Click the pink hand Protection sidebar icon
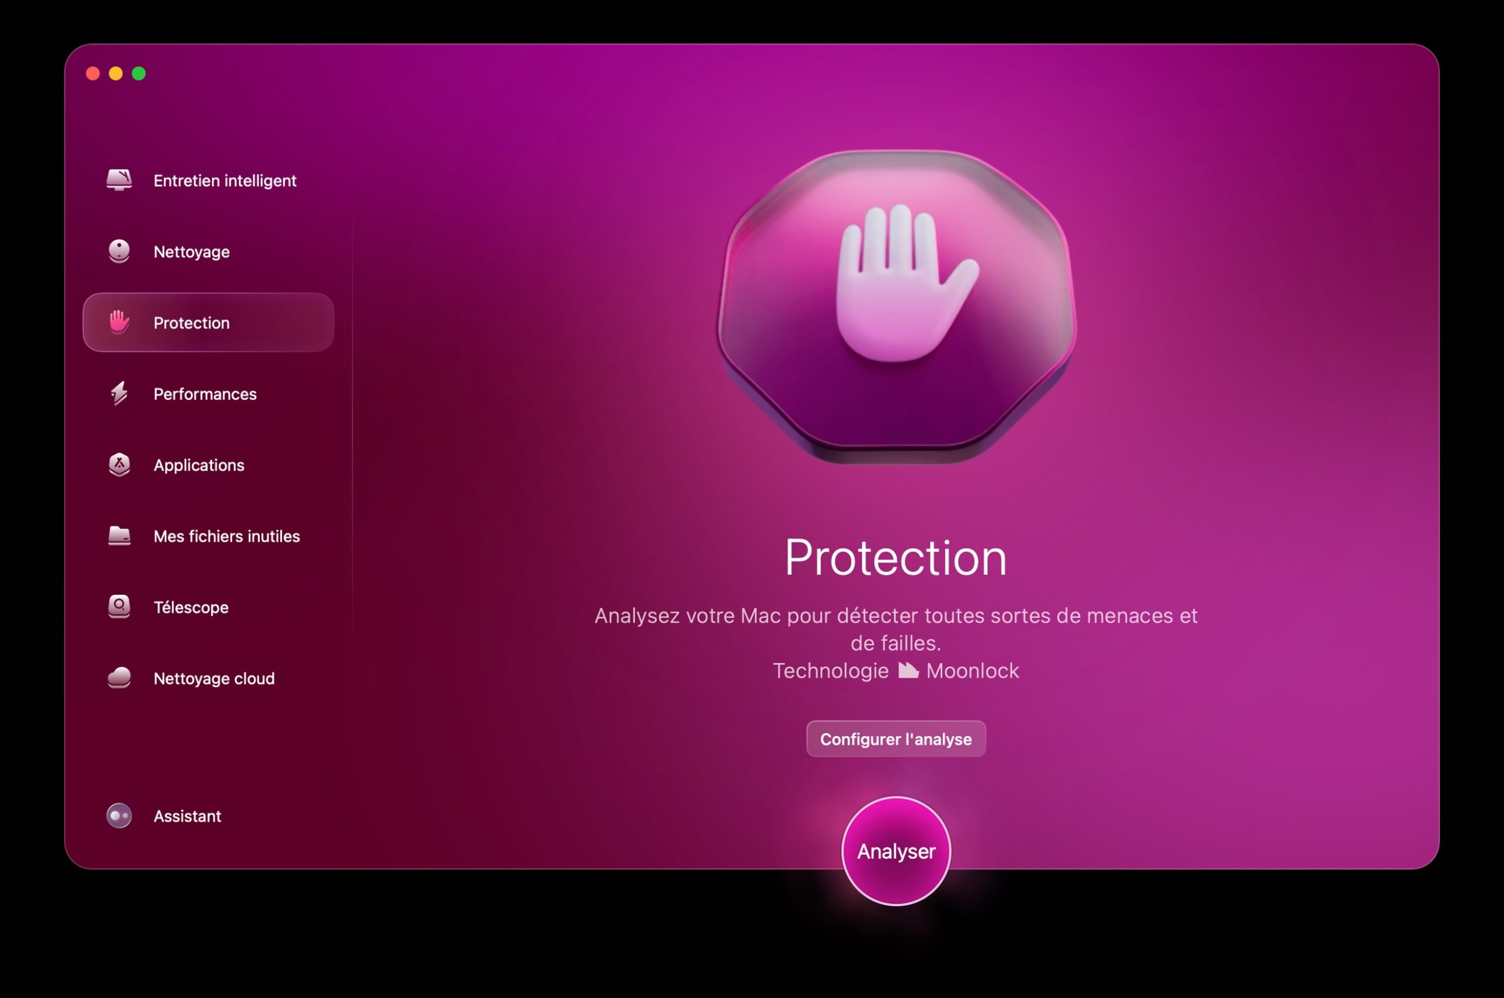The height and width of the screenshot is (998, 1504). [x=119, y=322]
